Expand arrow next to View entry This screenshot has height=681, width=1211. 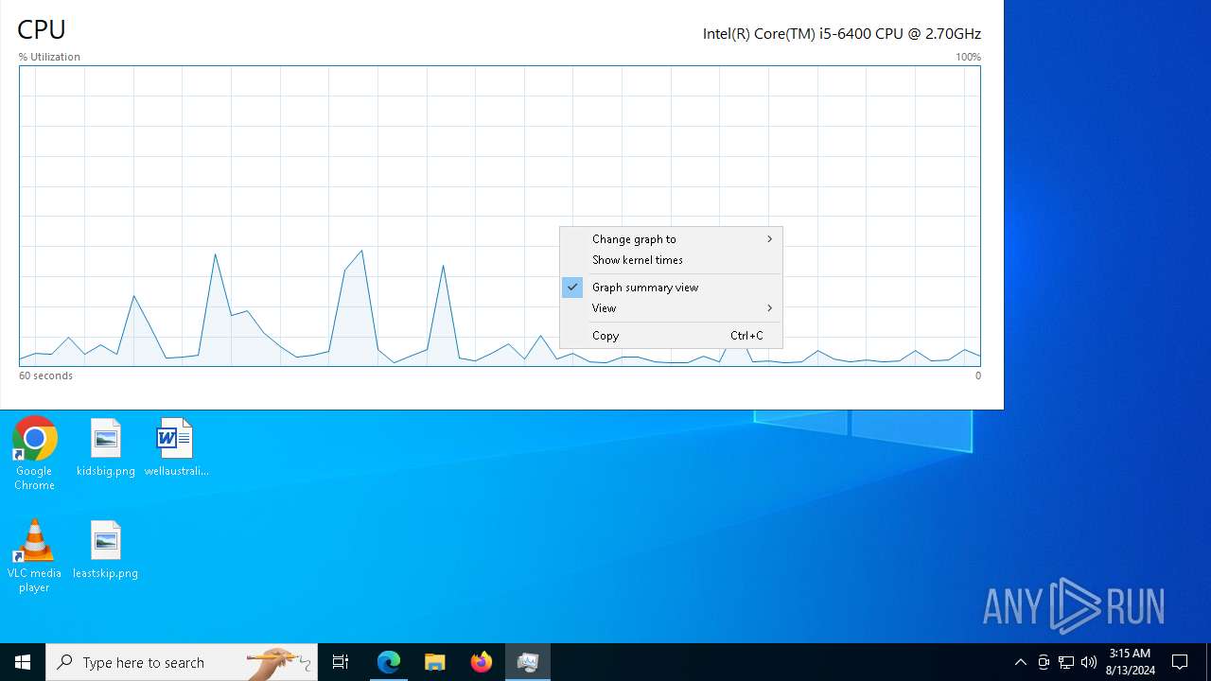tap(769, 308)
